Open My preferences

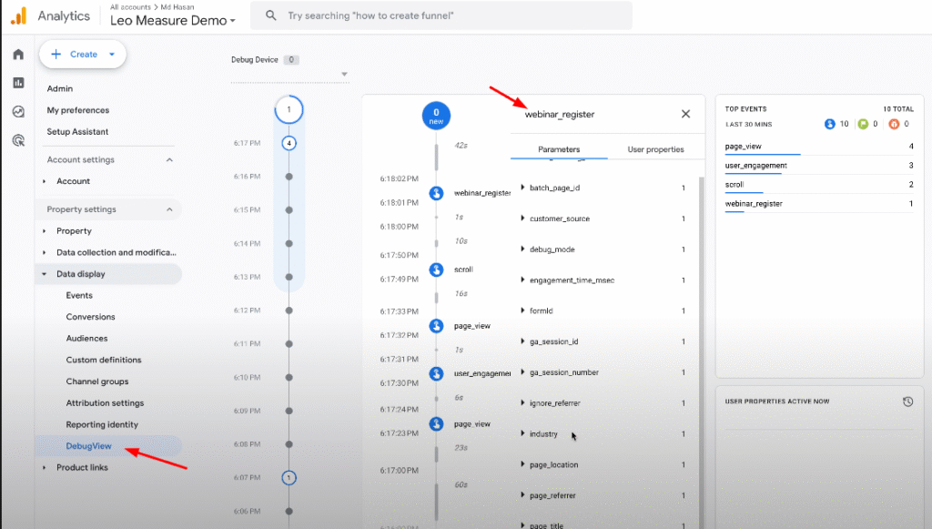pyautogui.click(x=78, y=110)
